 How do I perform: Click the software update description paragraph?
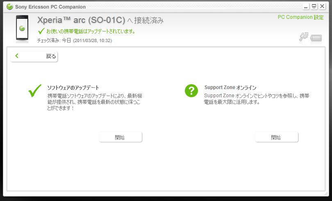pos(95,102)
